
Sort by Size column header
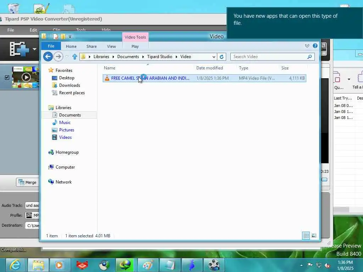(285, 68)
